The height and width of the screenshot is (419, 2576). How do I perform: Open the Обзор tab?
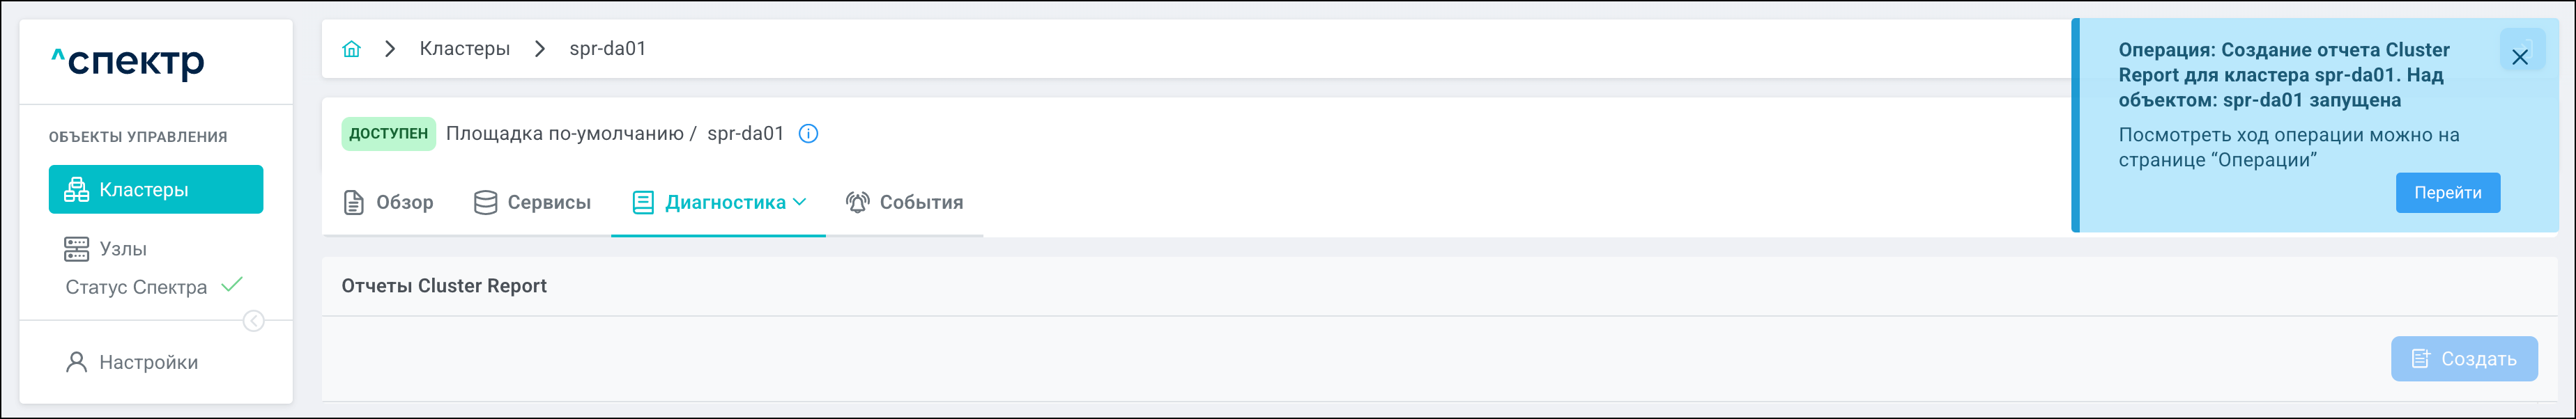[389, 203]
